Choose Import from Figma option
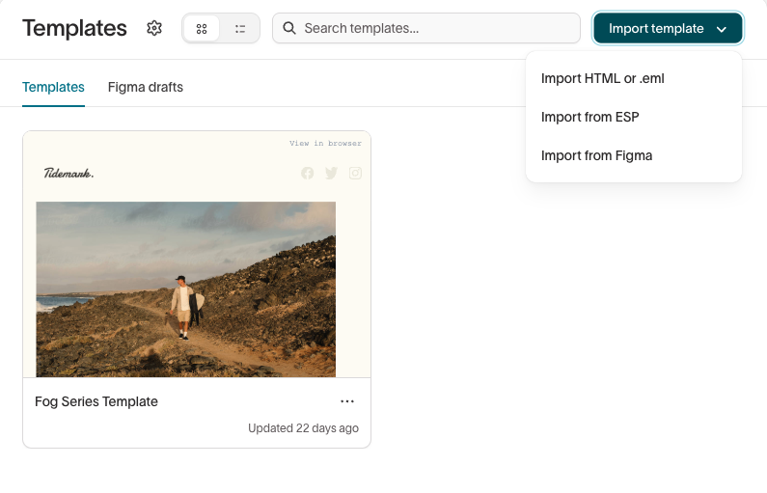 click(634, 155)
